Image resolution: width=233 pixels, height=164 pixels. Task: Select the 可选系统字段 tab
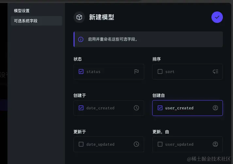pos(26,21)
